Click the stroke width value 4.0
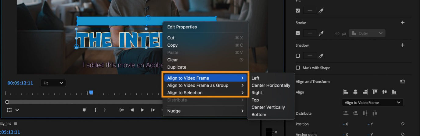421x136 pixels. click(x=337, y=34)
